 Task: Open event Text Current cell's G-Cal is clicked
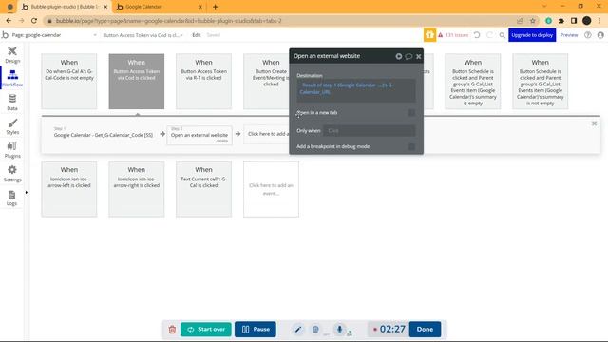tap(203, 189)
